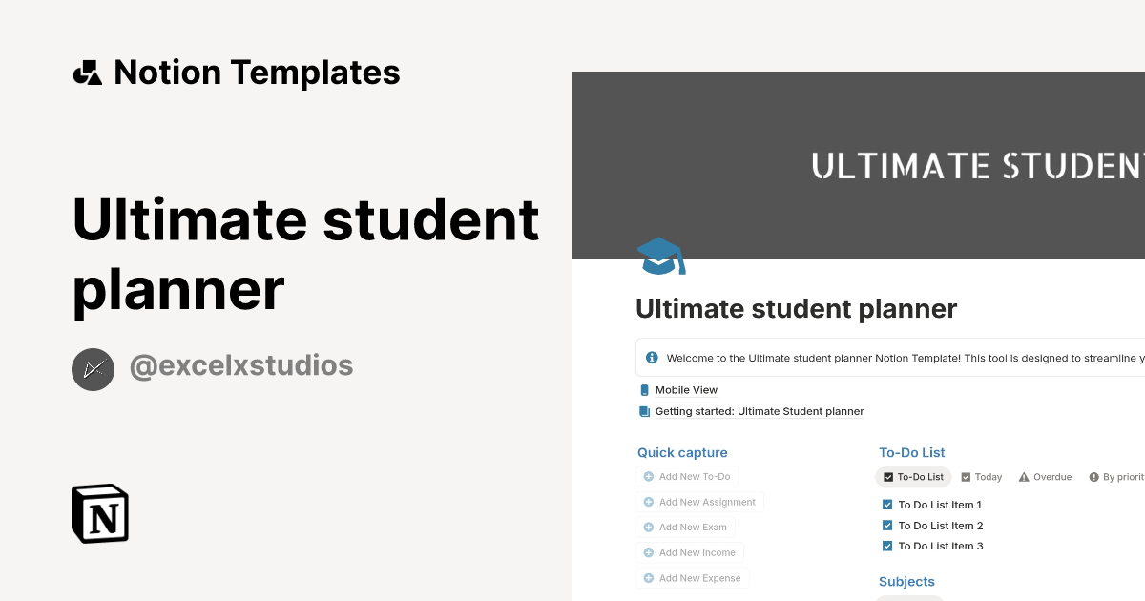Click the Notion logo at bottom left
The height and width of the screenshot is (601, 1145).
99,514
